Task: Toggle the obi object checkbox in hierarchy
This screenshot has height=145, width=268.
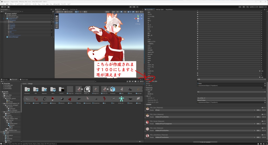Action: pyautogui.click(x=52, y=32)
